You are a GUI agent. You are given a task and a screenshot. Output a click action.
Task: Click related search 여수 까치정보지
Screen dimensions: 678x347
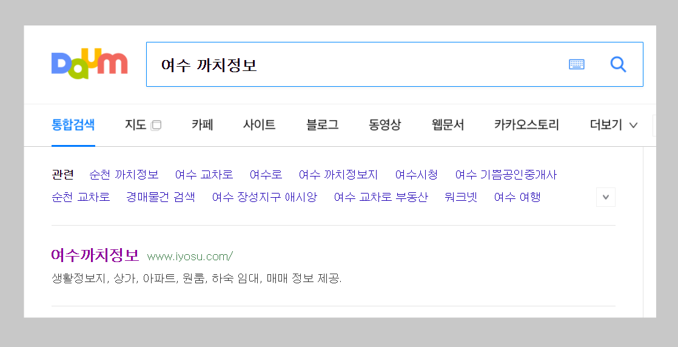coord(338,175)
